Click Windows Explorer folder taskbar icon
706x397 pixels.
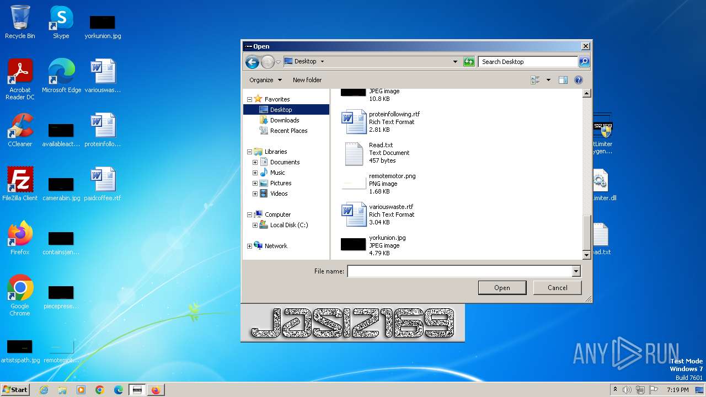62,390
